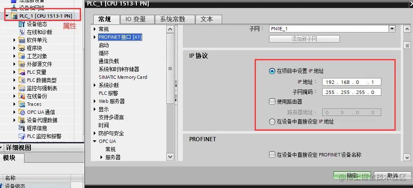Click scroll-down arrow of properties pane scrollbar
This screenshot has height=188, width=413.
pyautogui.click(x=407, y=157)
